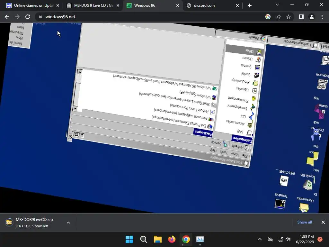Open the Tools menu in Package Manager
Viewport: 329px width, 247px height.
click(x=224, y=152)
